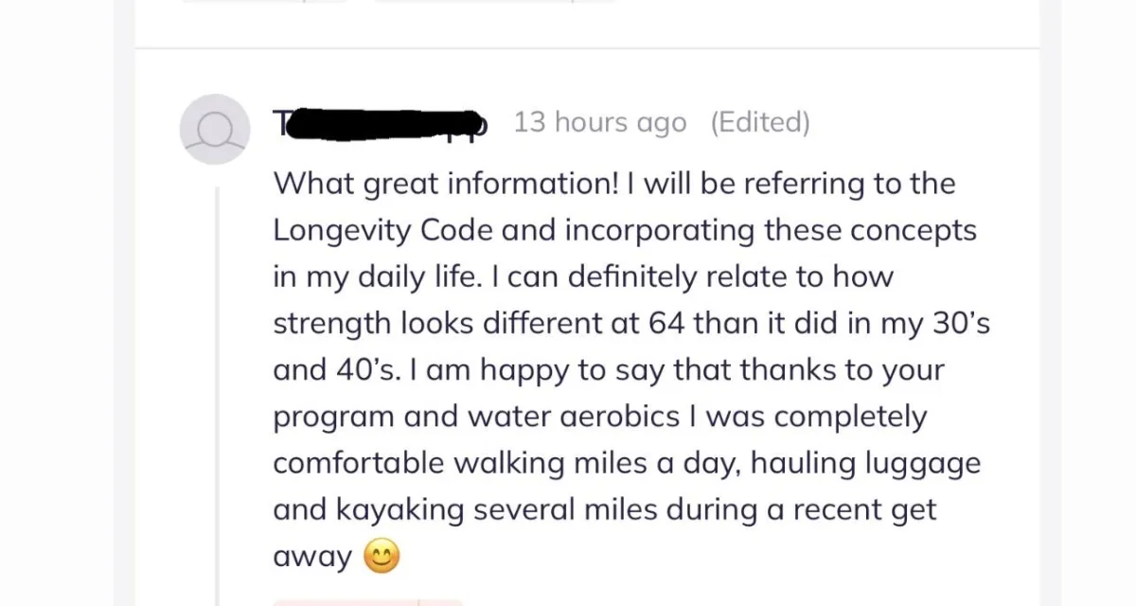The height and width of the screenshot is (606, 1136).
Task: Collapse the thread using the vertical line
Action: [218, 396]
